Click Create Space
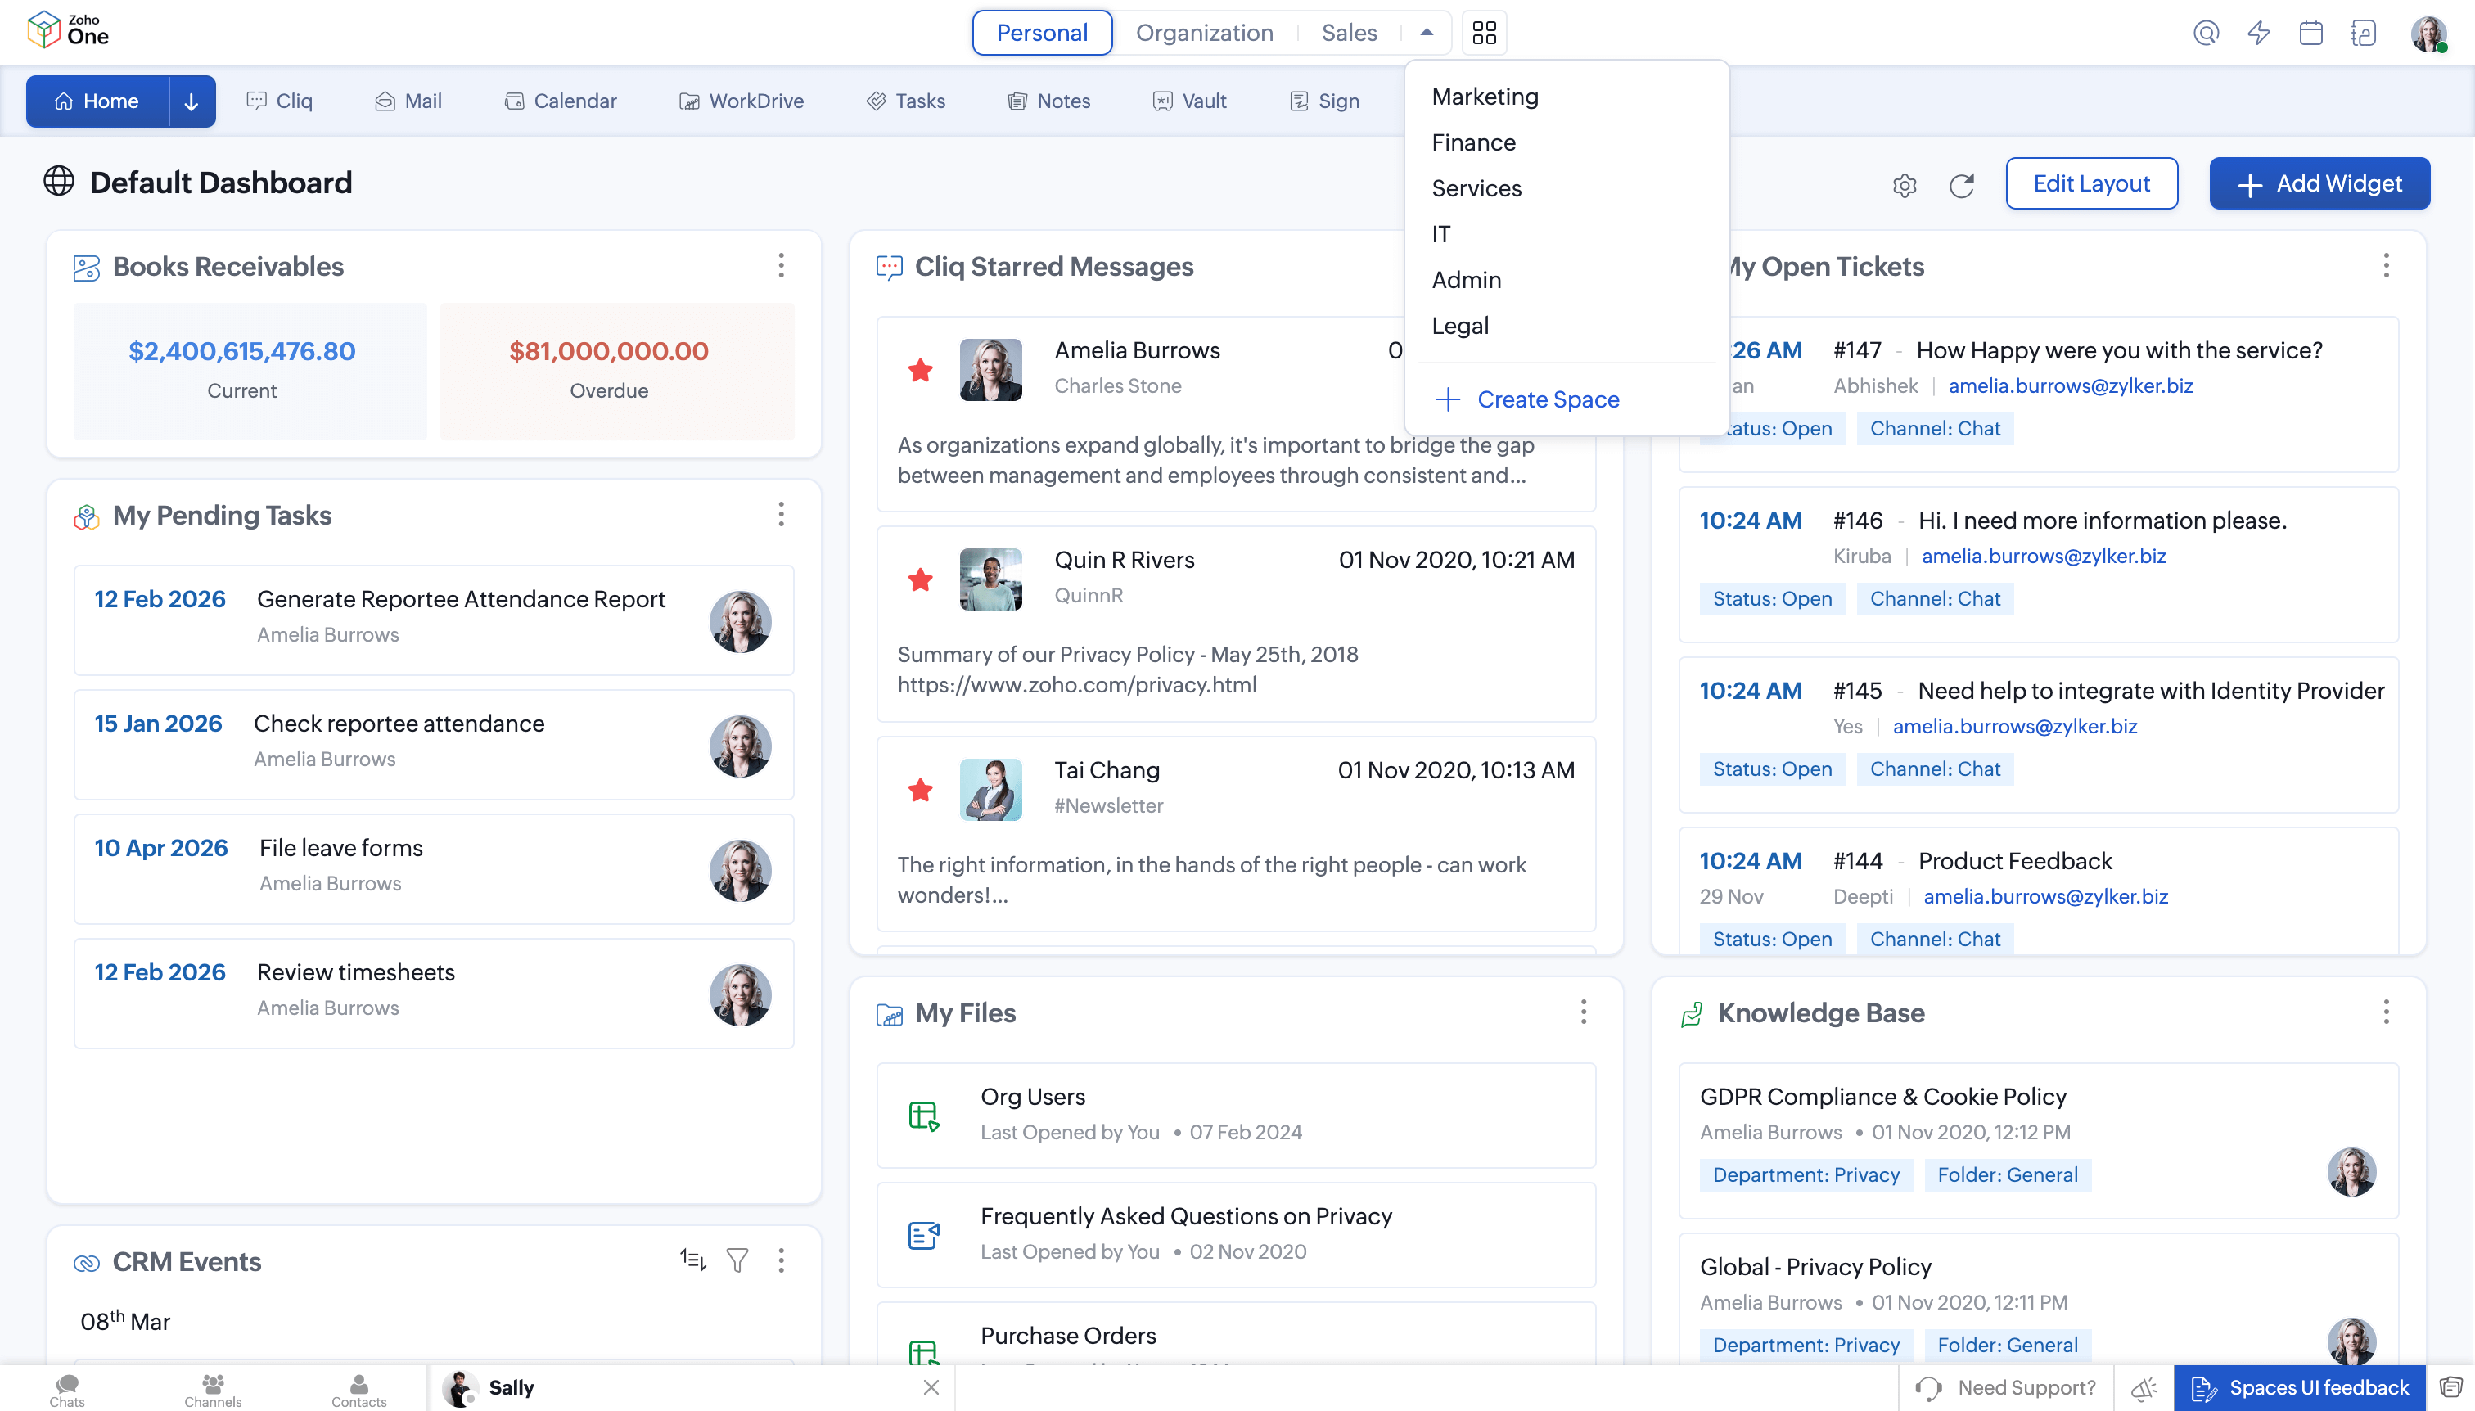 (x=1548, y=399)
